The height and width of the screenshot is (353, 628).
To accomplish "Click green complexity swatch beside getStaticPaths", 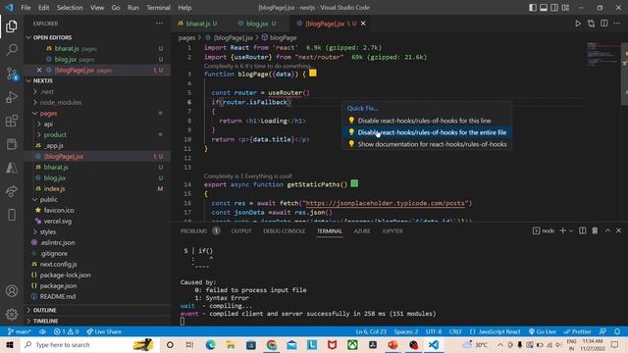I will click(354, 183).
